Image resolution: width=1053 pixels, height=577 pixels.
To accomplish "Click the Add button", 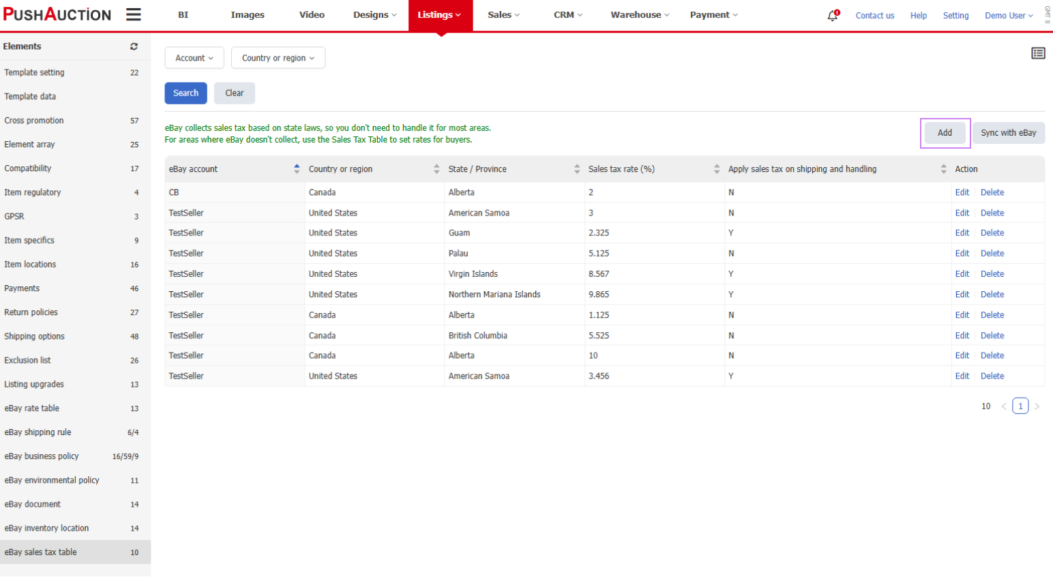I will (945, 132).
